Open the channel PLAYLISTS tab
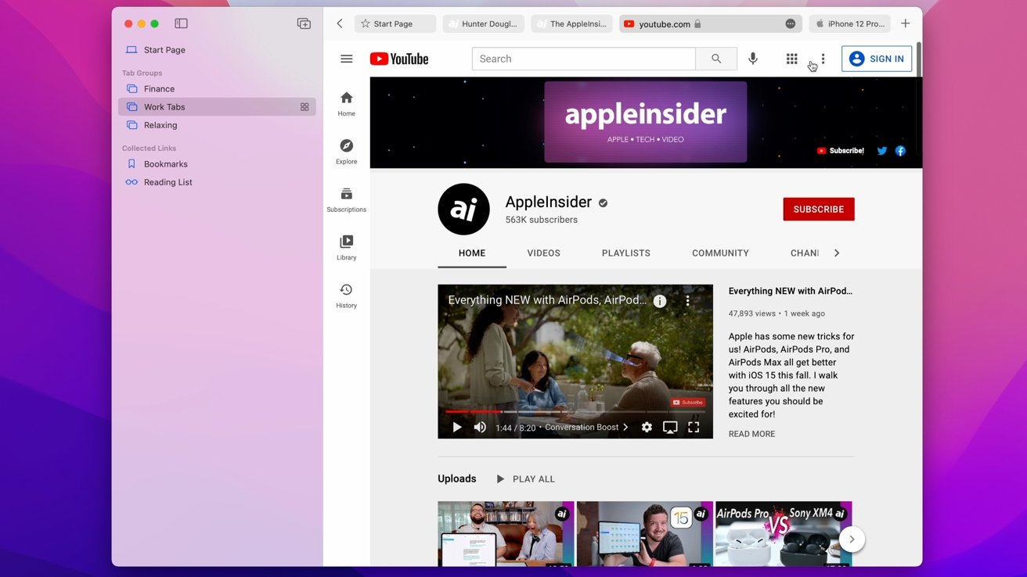Screen dimensions: 1027x577 626,253
